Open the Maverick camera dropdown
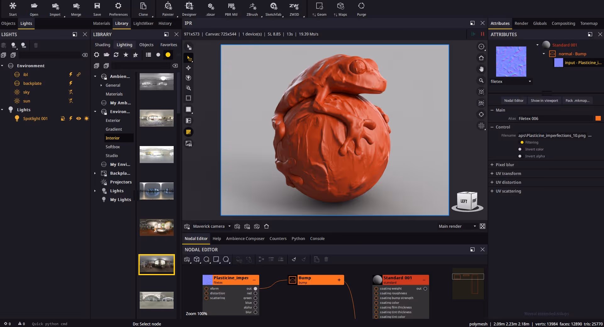The height and width of the screenshot is (327, 604). click(211, 226)
